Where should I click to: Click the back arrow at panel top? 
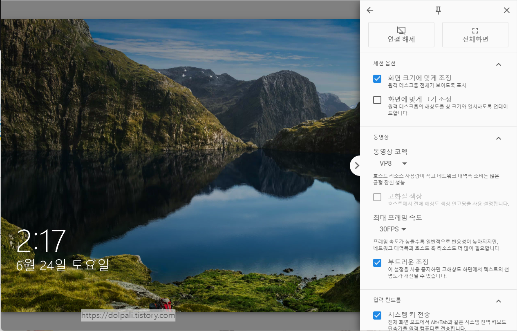click(369, 10)
